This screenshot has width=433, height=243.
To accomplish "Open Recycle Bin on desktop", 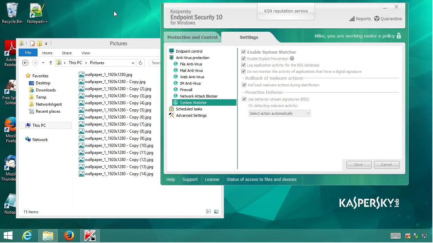I will 12,13.
